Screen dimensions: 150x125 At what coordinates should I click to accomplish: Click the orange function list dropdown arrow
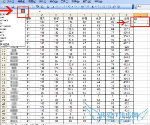coord(23,11)
